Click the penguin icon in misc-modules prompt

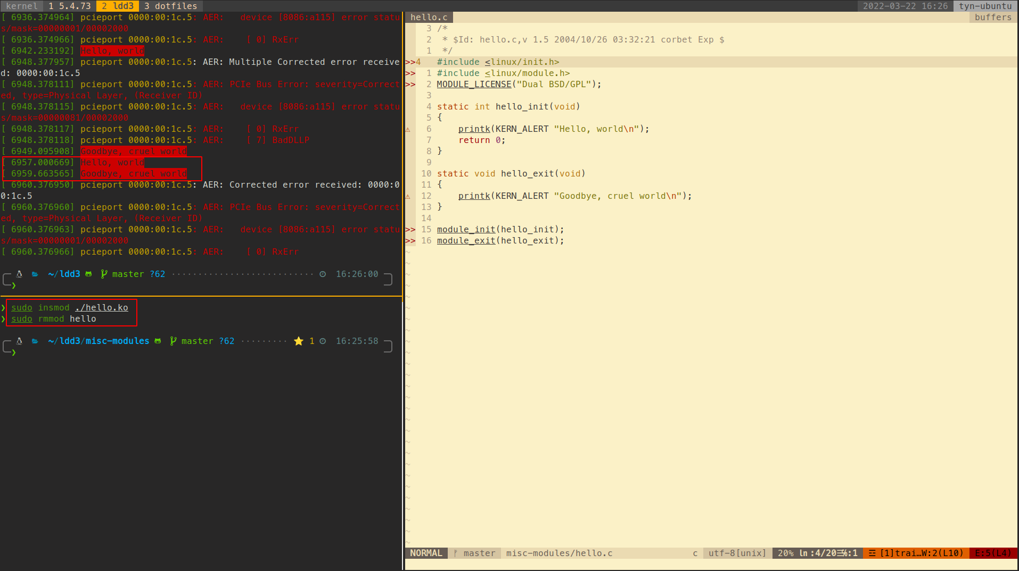point(19,341)
